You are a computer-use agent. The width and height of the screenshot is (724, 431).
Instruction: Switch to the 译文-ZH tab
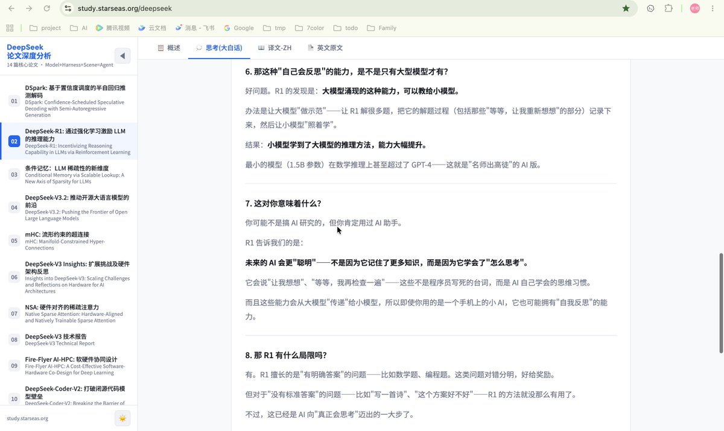(x=275, y=48)
